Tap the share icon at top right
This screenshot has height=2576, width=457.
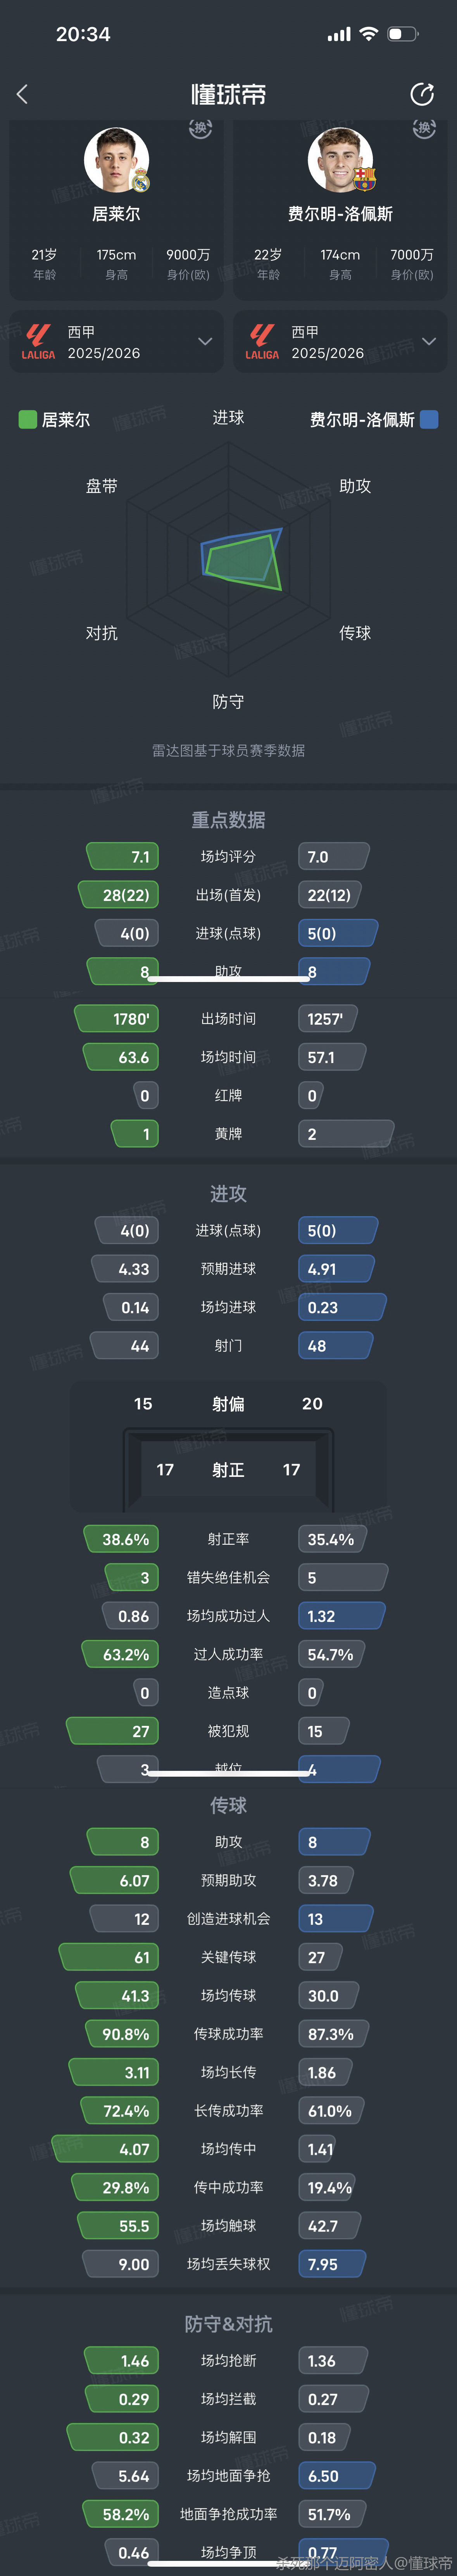422,94
